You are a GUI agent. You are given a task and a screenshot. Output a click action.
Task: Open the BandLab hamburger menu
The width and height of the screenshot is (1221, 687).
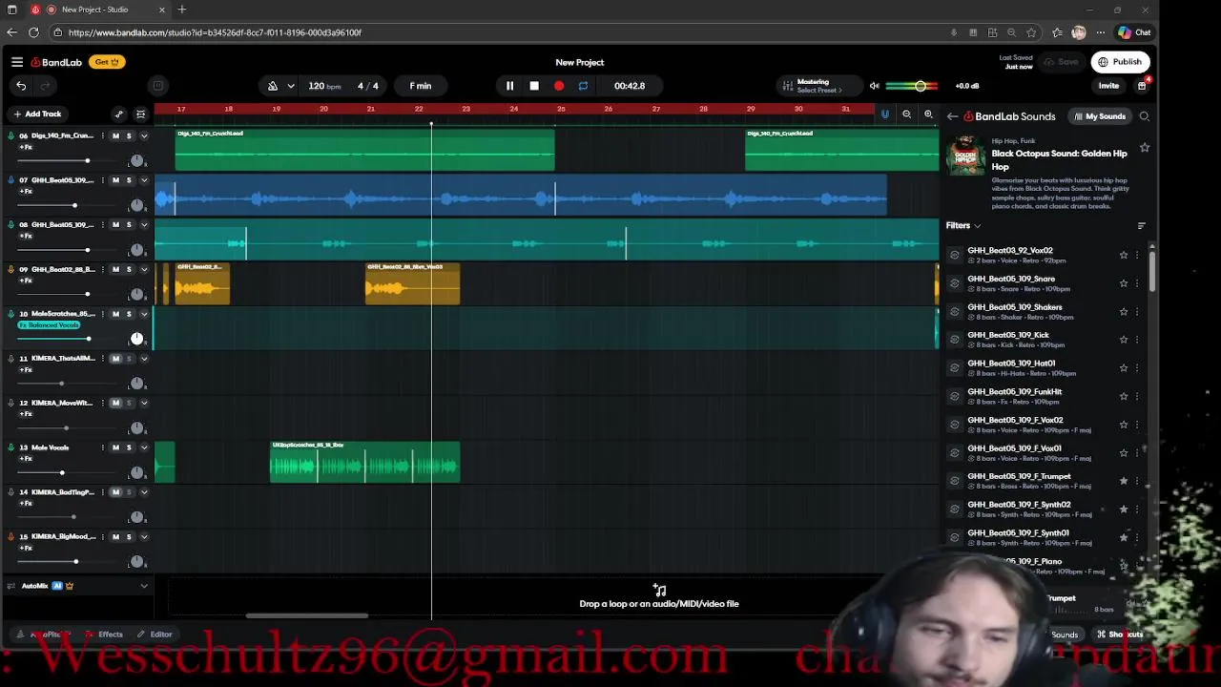click(x=17, y=62)
